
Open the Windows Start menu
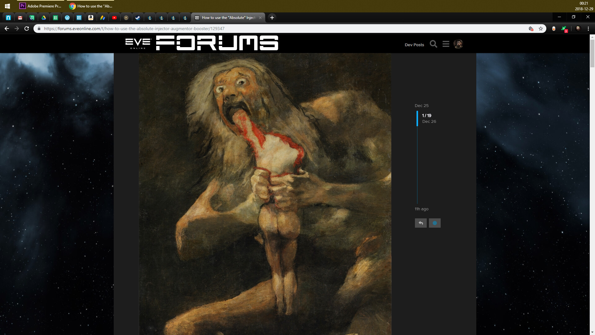pos(7,6)
